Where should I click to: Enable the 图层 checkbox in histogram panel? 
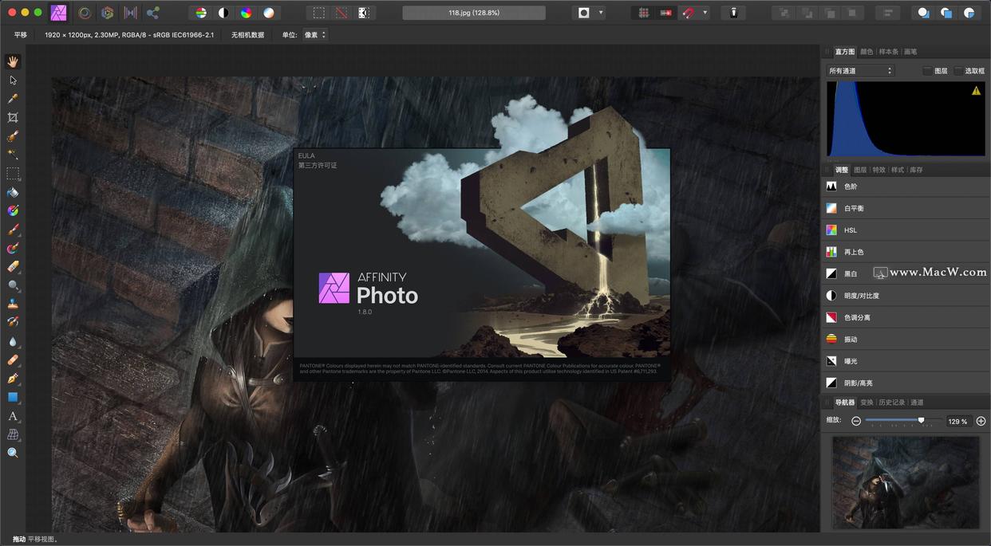click(930, 70)
